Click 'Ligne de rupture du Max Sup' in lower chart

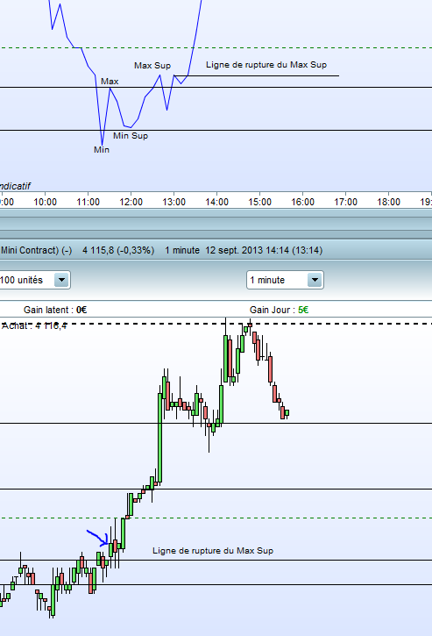click(x=213, y=551)
